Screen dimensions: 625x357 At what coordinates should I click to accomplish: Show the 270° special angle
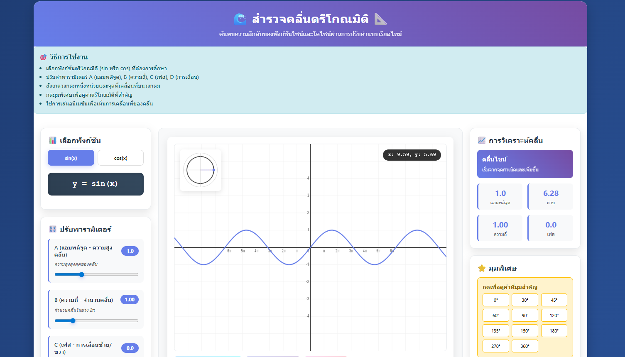click(496, 346)
